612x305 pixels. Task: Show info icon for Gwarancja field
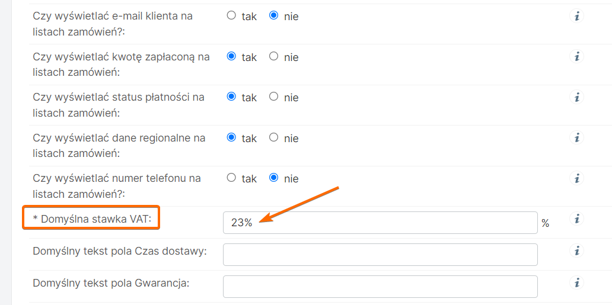(576, 282)
